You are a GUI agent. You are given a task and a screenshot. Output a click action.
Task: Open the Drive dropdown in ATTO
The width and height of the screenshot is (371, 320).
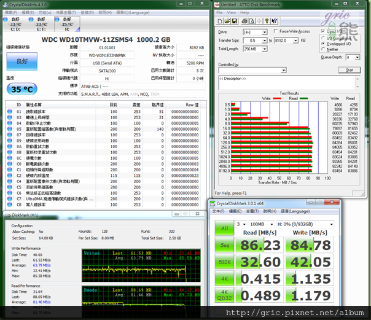264,31
